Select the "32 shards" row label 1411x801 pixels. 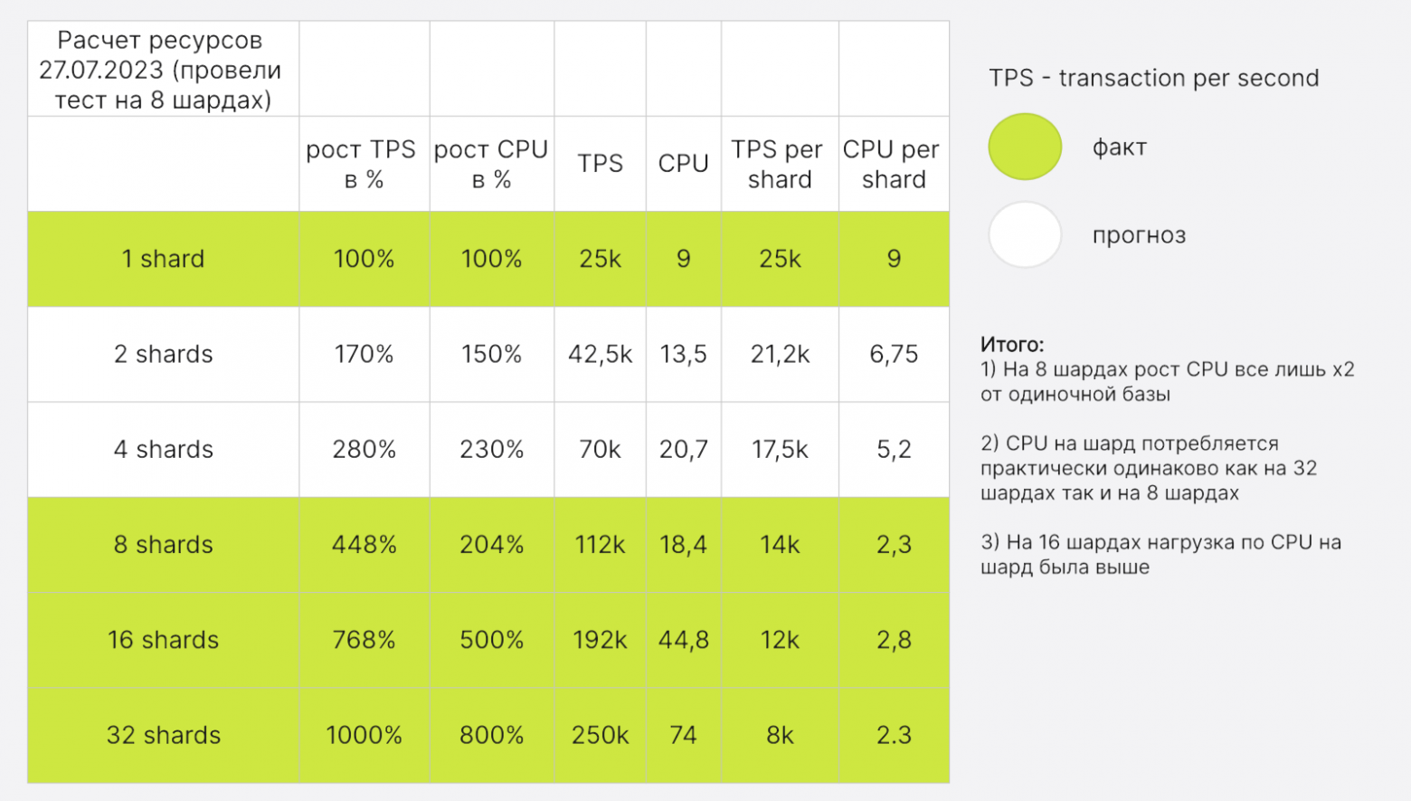point(163,735)
